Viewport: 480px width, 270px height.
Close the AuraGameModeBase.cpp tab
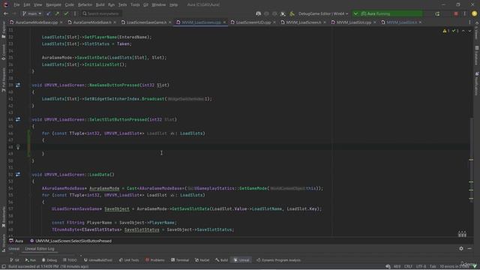pyautogui.click(x=61, y=22)
